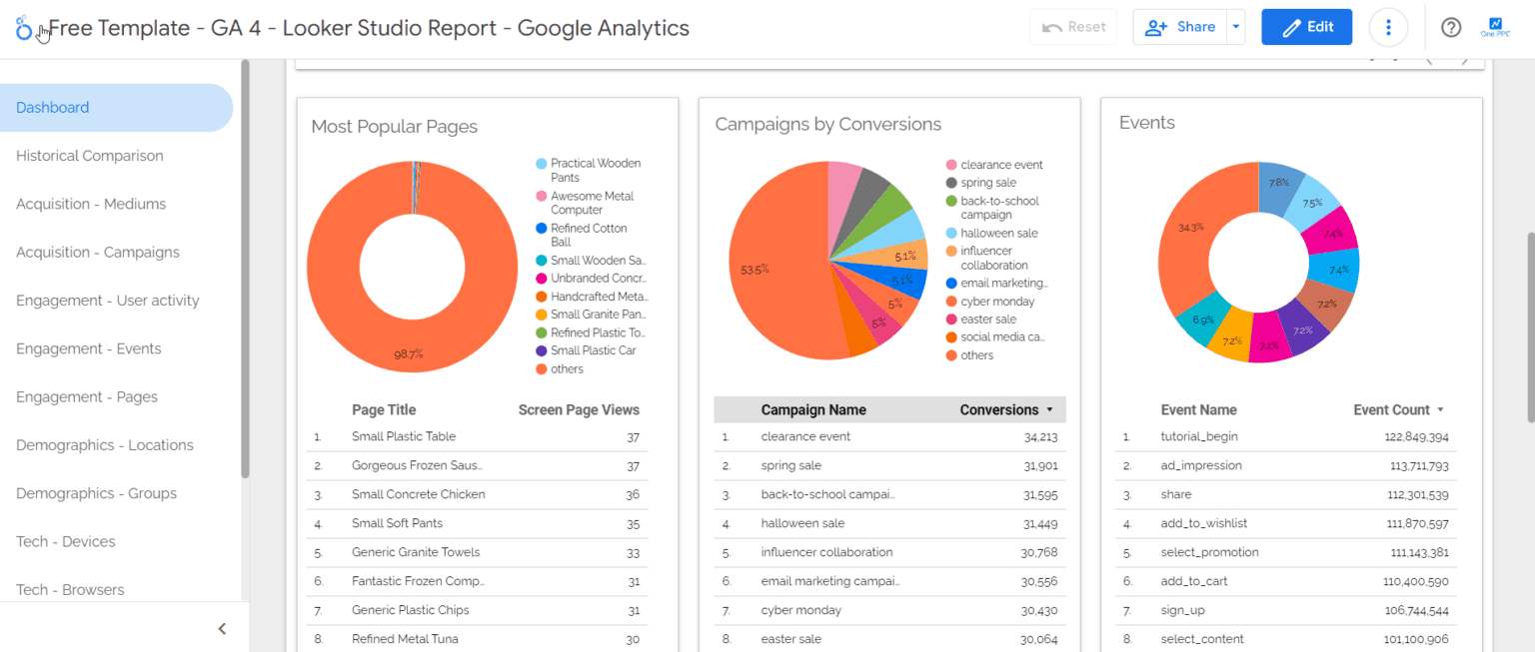Click the Edit button

coord(1306,27)
